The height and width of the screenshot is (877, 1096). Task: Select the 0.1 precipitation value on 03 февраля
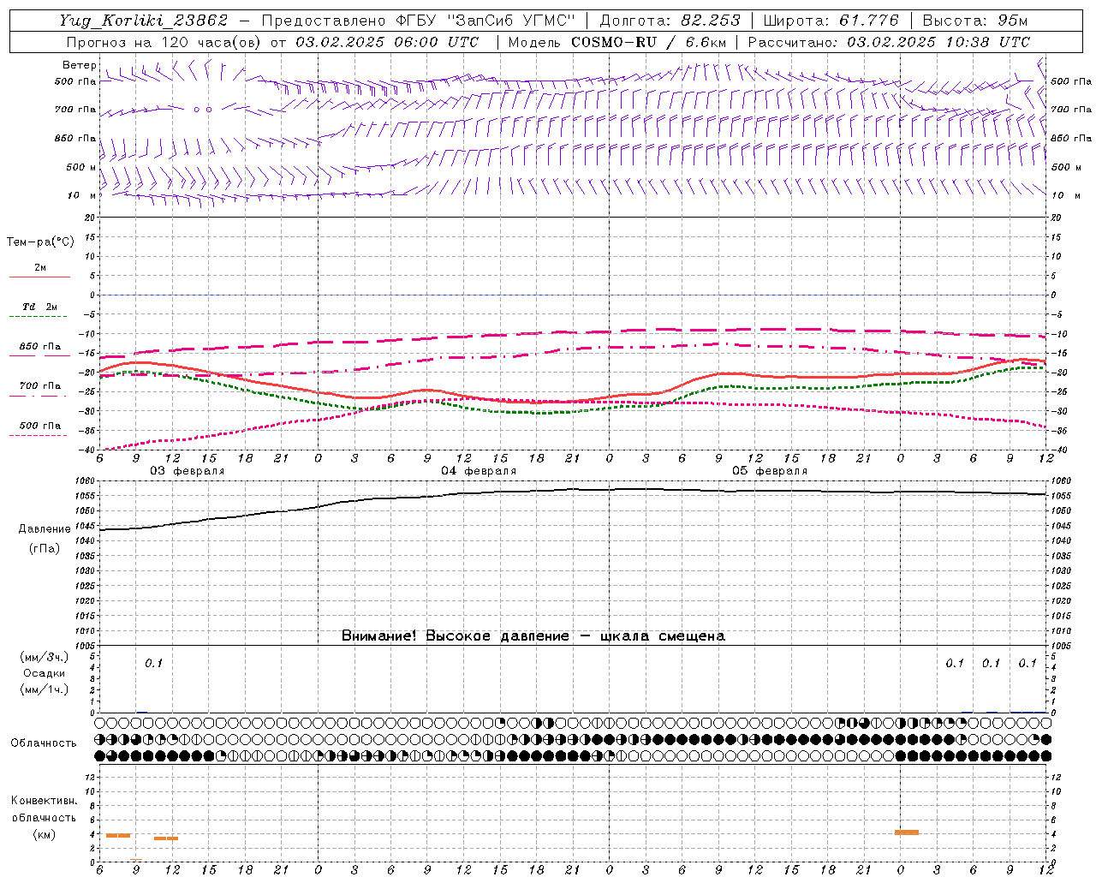pyautogui.click(x=153, y=663)
